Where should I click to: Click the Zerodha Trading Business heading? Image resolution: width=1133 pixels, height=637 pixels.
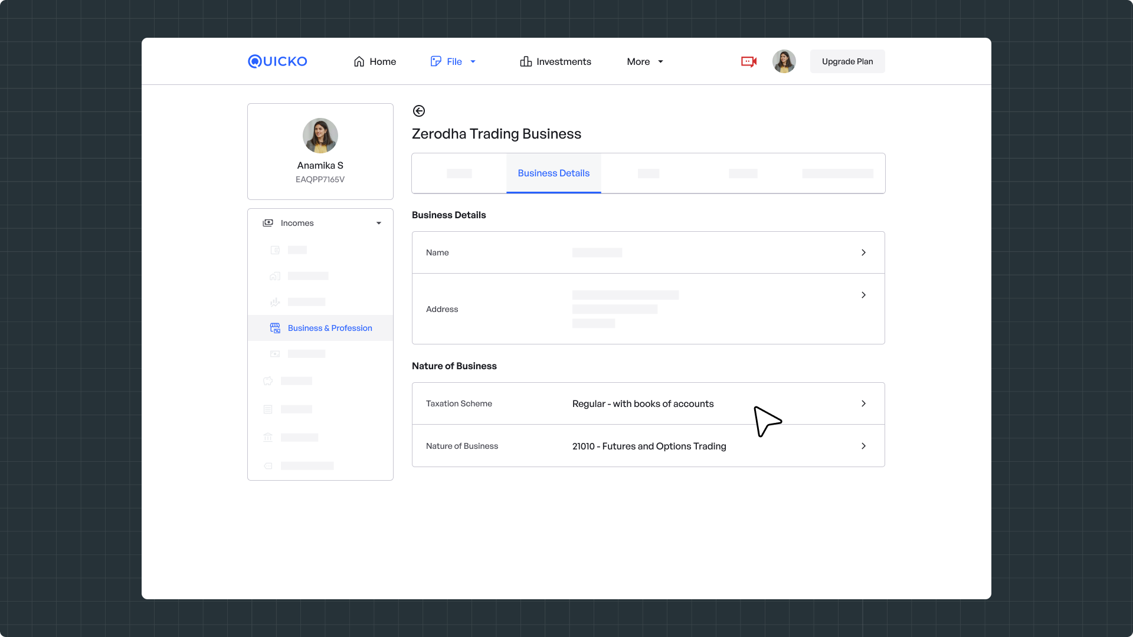pyautogui.click(x=496, y=134)
